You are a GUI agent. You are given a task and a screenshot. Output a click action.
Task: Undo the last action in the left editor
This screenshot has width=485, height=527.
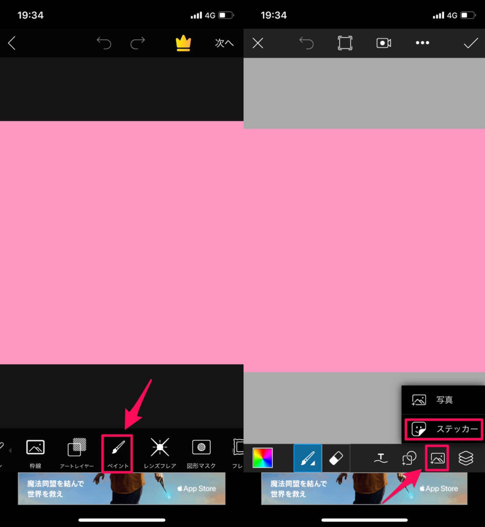click(104, 43)
